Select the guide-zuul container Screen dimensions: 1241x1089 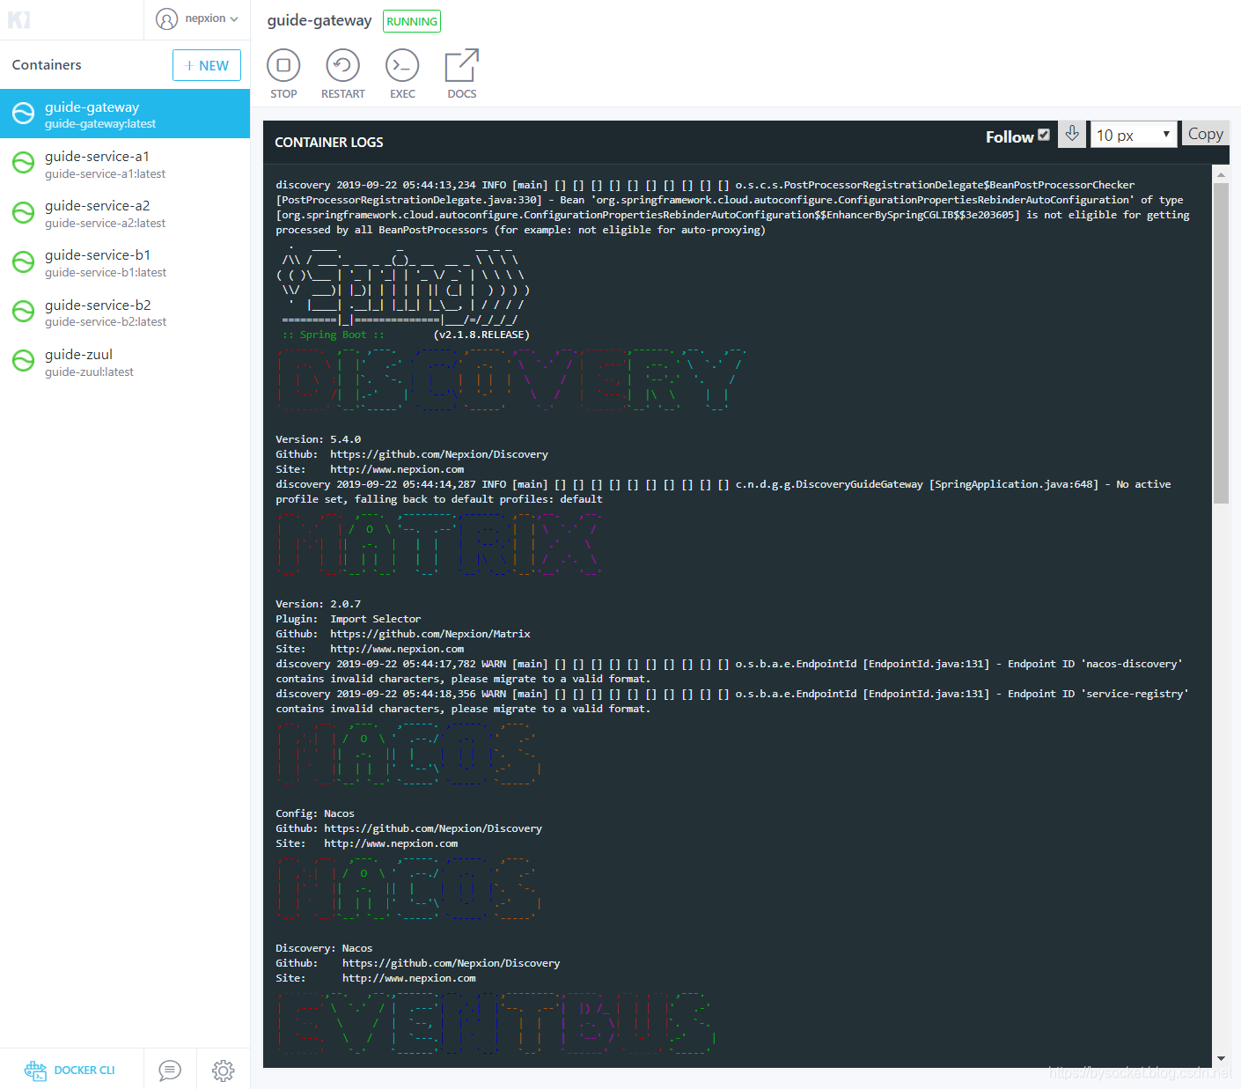[x=125, y=361]
